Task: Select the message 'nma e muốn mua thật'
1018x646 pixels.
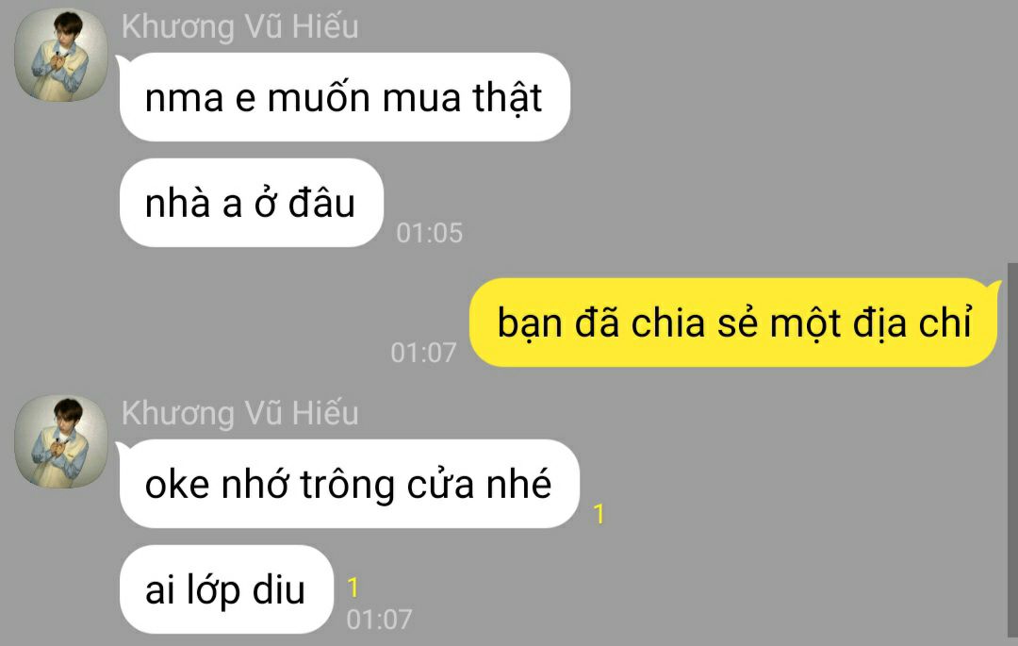Action: 345,97
